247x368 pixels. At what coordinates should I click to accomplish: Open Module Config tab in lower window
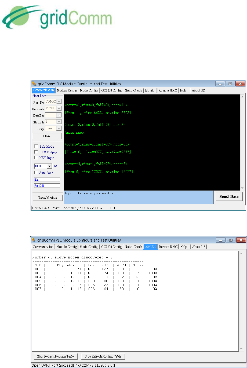pos(67,247)
